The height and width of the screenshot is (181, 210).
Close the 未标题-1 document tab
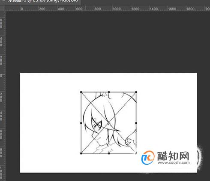tap(3, 1)
